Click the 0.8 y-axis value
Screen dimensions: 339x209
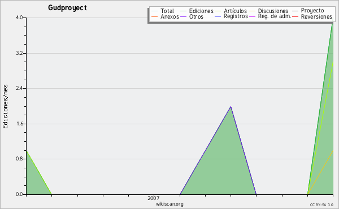pyautogui.click(x=19, y=159)
